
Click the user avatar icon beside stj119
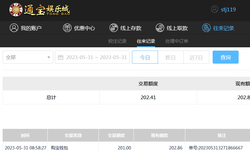coord(214,9)
